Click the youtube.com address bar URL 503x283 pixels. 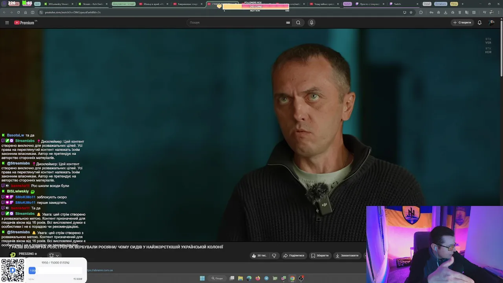click(73, 12)
